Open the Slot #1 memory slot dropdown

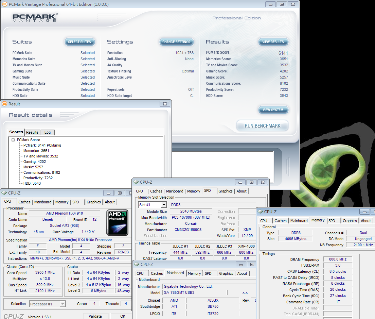(164, 205)
